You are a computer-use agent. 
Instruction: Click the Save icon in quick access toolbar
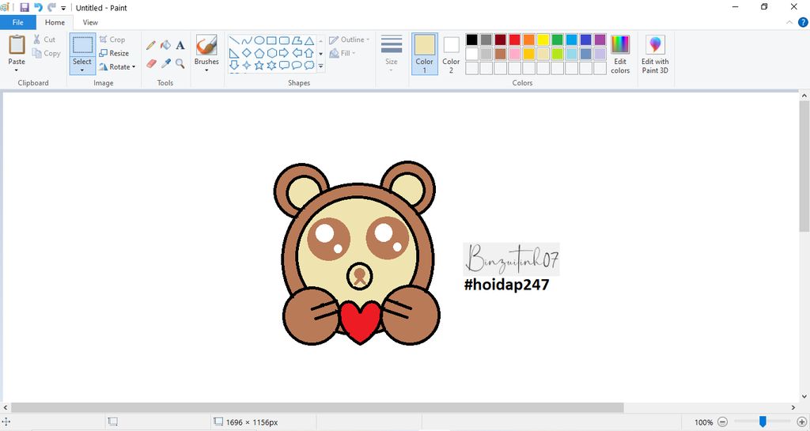(25, 7)
